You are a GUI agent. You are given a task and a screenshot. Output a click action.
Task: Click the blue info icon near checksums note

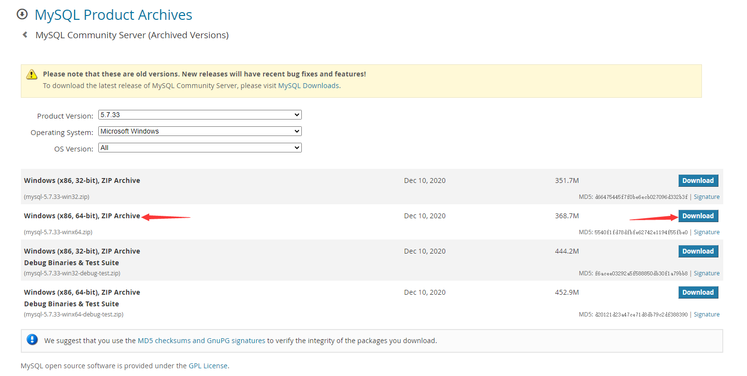click(x=32, y=340)
